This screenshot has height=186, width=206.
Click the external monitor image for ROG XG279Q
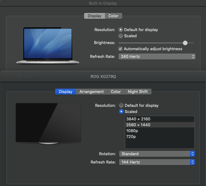click(48, 123)
